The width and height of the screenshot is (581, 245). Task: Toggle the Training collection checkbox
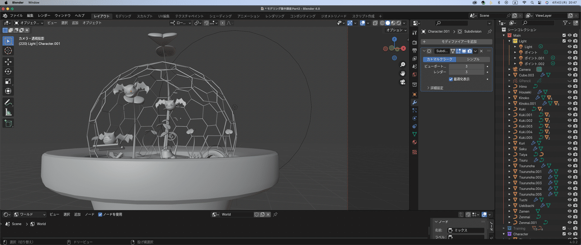point(564,228)
